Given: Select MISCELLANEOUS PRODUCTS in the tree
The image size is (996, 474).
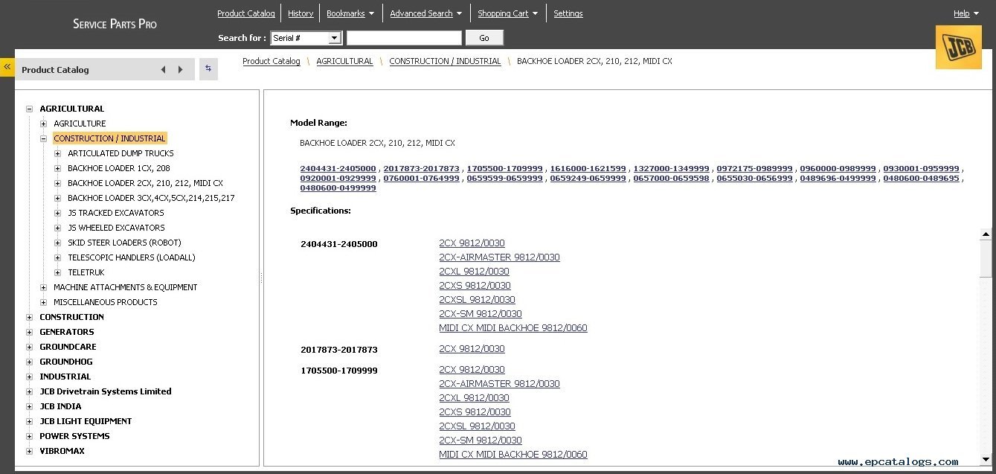Looking at the screenshot, I should (x=106, y=302).
